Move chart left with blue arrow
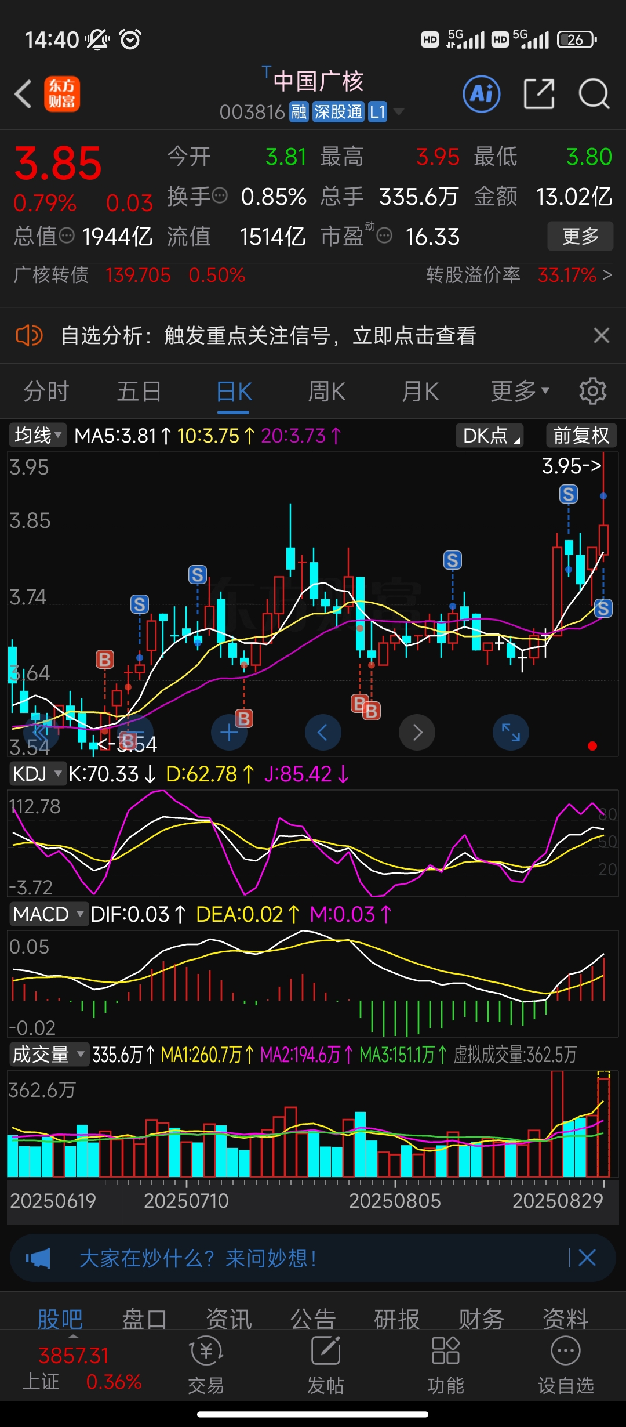The width and height of the screenshot is (626, 1427). [x=323, y=733]
